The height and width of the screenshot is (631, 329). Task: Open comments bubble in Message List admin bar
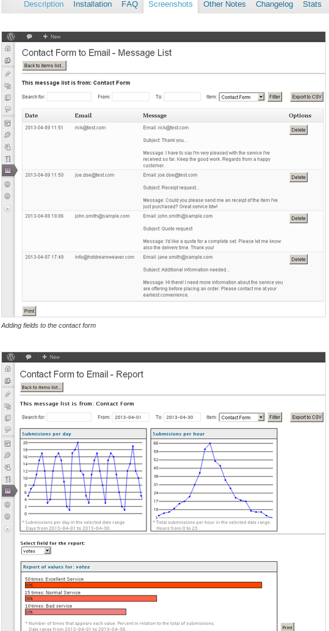[29, 37]
